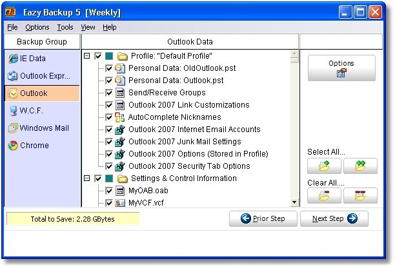The height and width of the screenshot is (268, 395).
Task: Uncheck Personal Data: OldOutlook.pst
Action: click(109, 68)
